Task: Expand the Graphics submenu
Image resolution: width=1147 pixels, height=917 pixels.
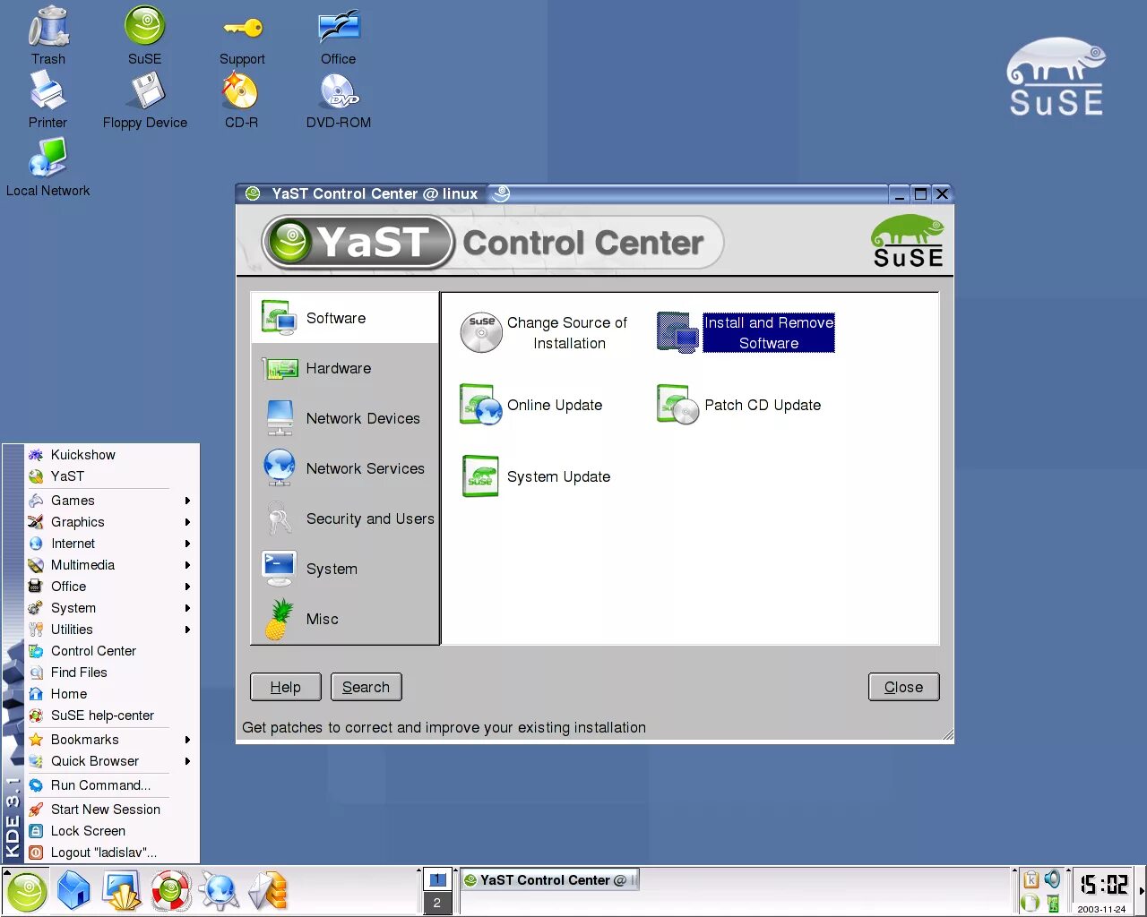Action: pyautogui.click(x=111, y=522)
